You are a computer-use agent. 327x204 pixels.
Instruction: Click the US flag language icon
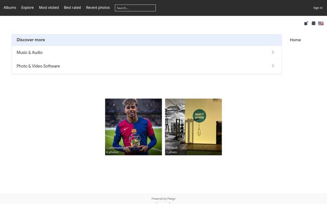(x=321, y=23)
